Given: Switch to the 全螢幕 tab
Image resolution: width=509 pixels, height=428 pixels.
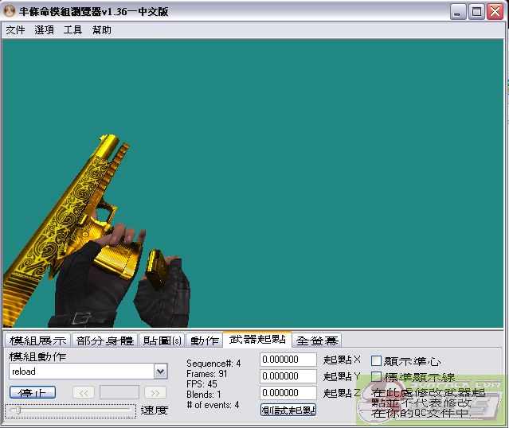Looking at the screenshot, I should pyautogui.click(x=316, y=340).
